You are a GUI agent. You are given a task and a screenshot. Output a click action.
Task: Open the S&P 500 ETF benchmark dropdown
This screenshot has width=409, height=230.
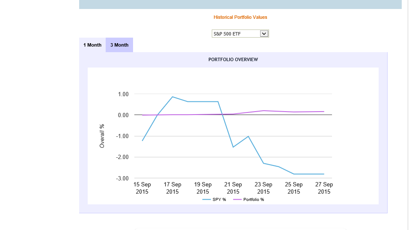pos(240,33)
